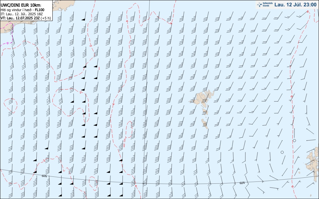319x199 pixels.
Task: Click the upper calm-wind circle symbol
Action: 294,141
